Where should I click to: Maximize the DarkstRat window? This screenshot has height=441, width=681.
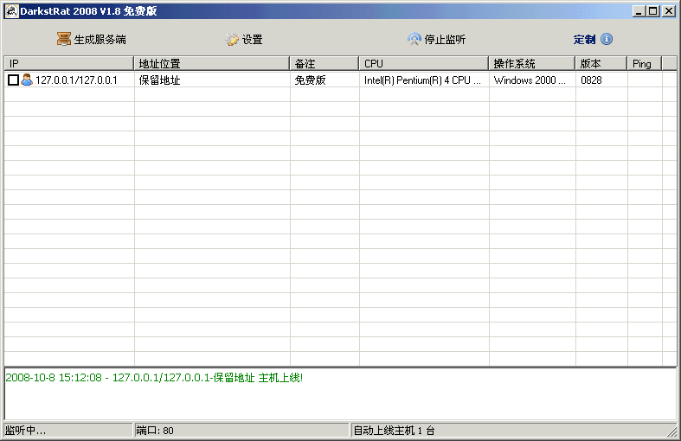click(652, 11)
